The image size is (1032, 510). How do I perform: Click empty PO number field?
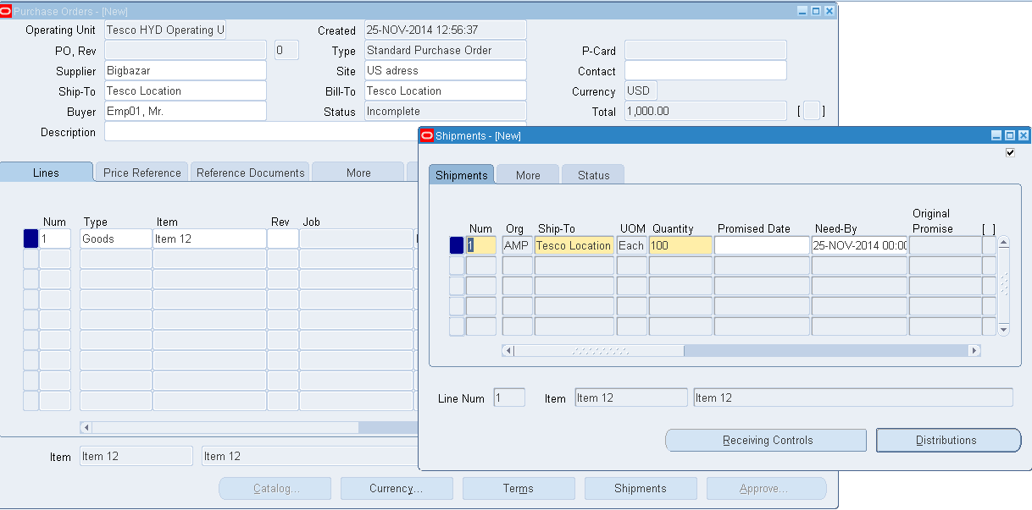coord(186,50)
